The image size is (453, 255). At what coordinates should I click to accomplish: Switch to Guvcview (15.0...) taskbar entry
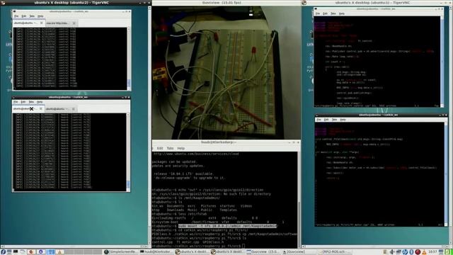[263, 252]
